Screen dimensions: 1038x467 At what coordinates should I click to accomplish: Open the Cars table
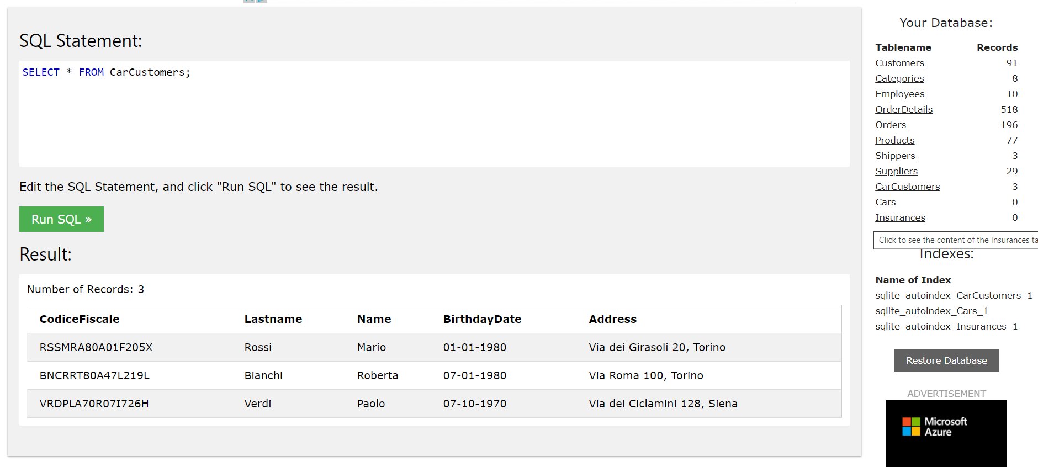(885, 202)
